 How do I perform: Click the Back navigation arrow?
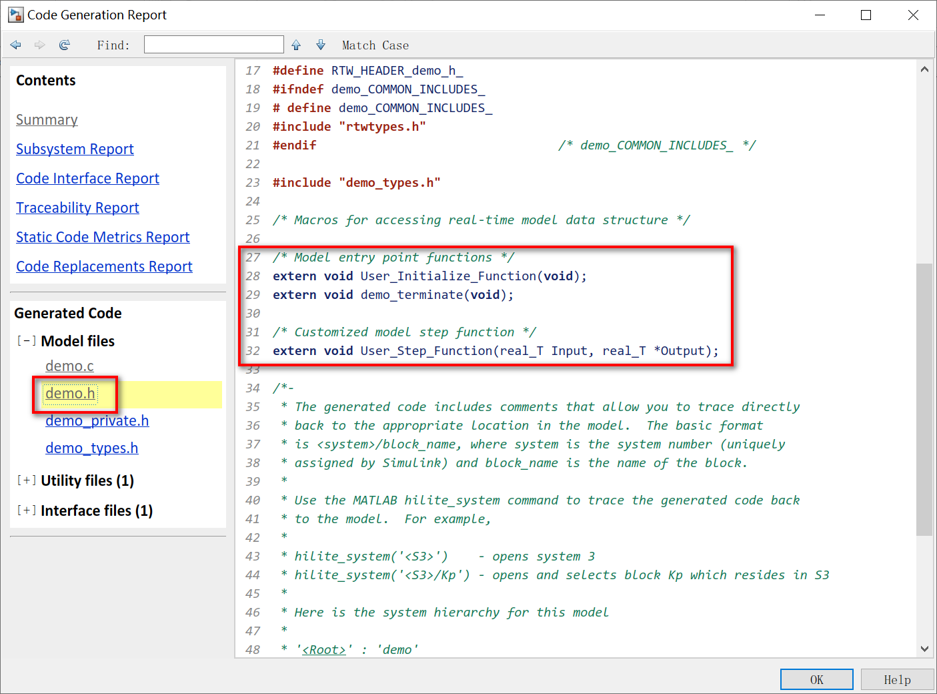point(16,45)
